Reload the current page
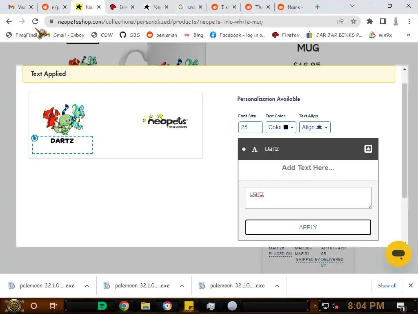The height and width of the screenshot is (314, 418). pos(35,21)
